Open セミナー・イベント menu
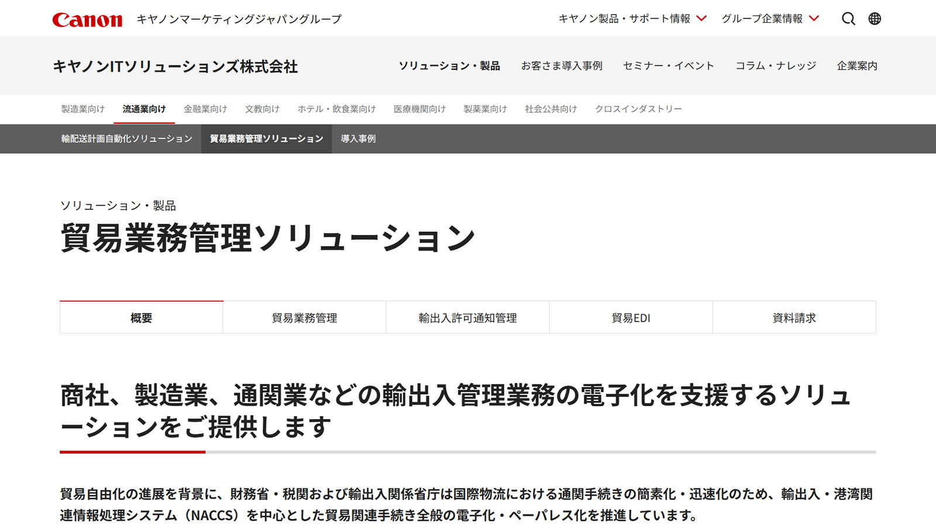The height and width of the screenshot is (526, 936). (x=669, y=66)
